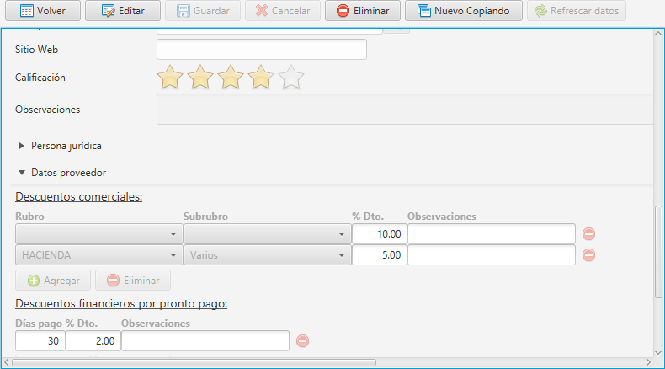Click the Descuentos financieros por pronto pago heading

(x=121, y=304)
